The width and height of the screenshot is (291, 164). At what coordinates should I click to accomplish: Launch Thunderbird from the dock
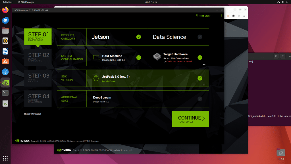click(5, 20)
